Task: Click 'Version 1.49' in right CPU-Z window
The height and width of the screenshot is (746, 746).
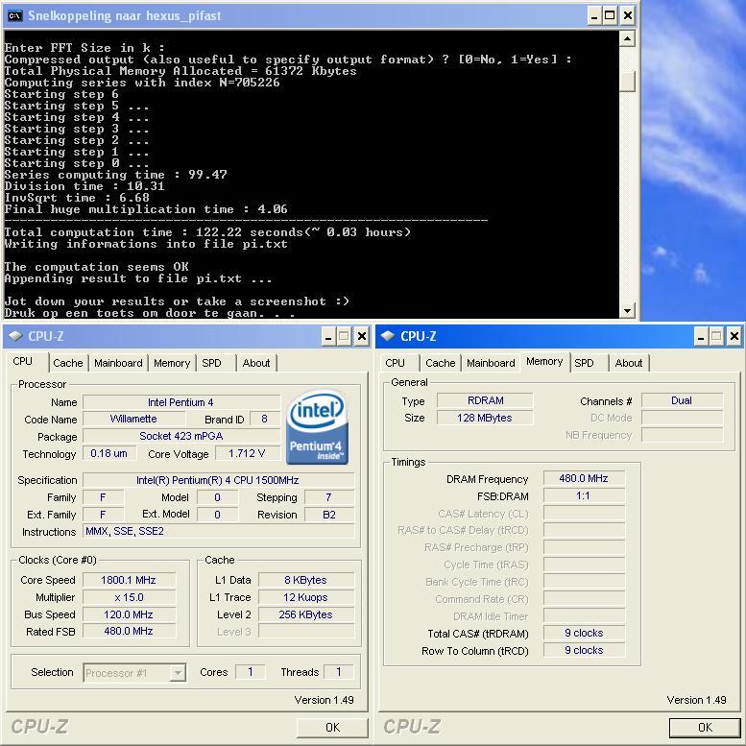Action: (696, 700)
